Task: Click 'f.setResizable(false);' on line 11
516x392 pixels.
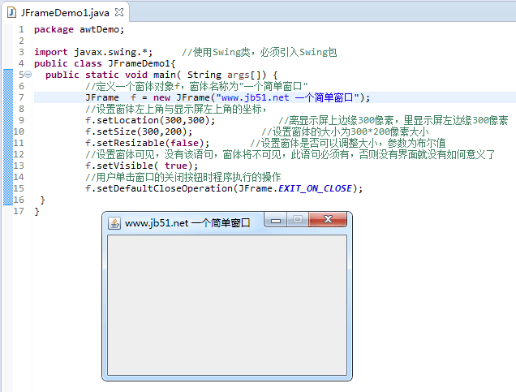Action: point(147,143)
